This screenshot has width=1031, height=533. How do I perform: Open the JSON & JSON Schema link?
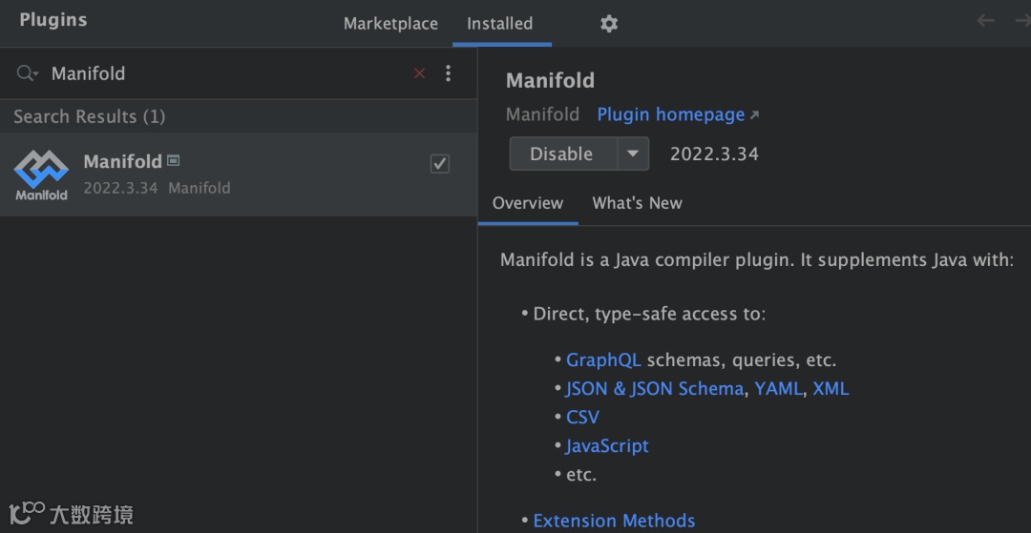tap(654, 389)
